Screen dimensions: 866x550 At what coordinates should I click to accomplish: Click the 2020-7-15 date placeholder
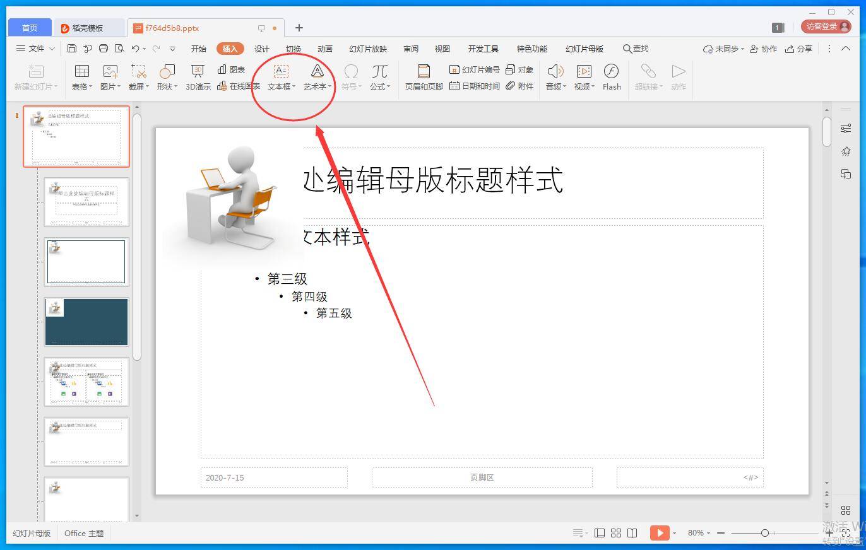274,477
